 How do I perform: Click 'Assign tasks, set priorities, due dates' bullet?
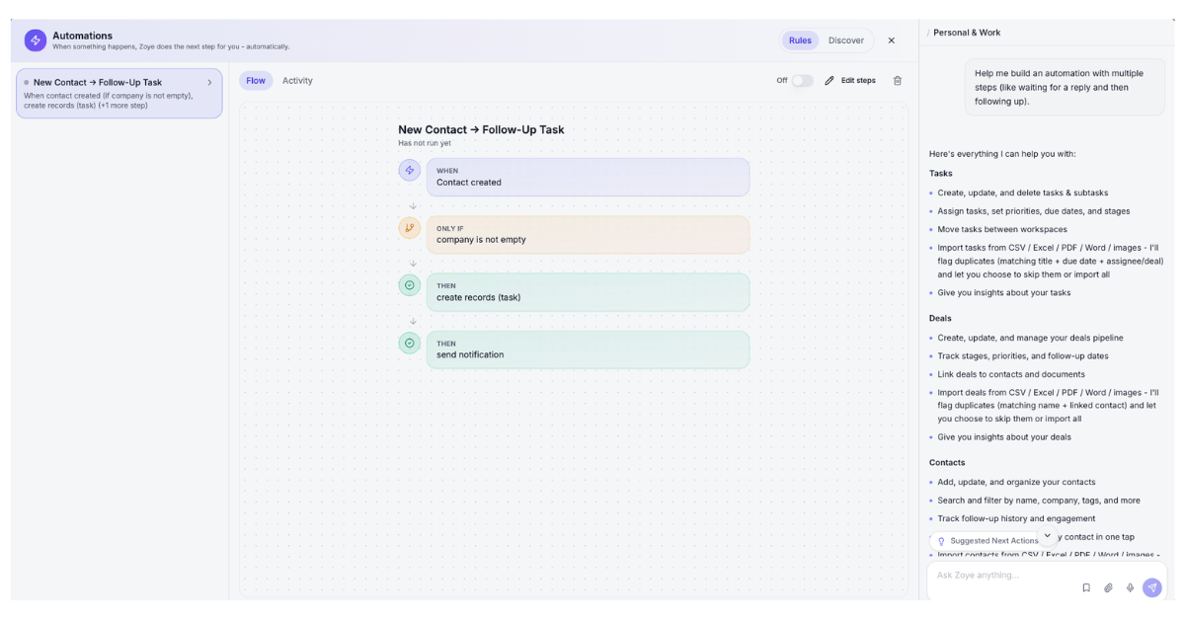[1034, 211]
